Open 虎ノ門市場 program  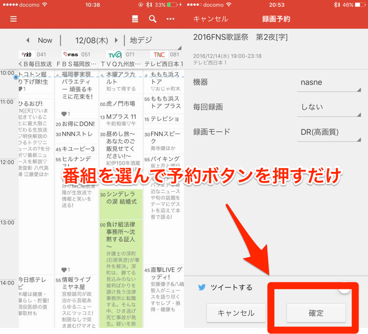coord(121,104)
